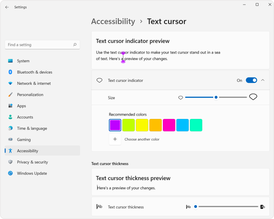Turn off the Text cursor indicator
This screenshot has width=274, height=219.
(251, 80)
